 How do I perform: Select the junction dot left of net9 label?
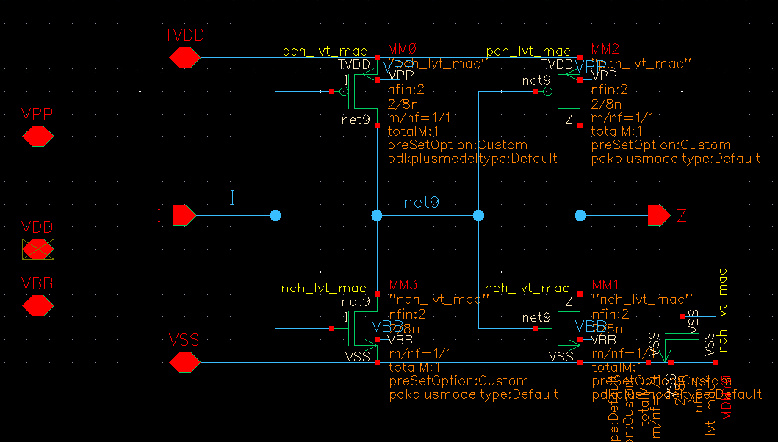coord(377,215)
